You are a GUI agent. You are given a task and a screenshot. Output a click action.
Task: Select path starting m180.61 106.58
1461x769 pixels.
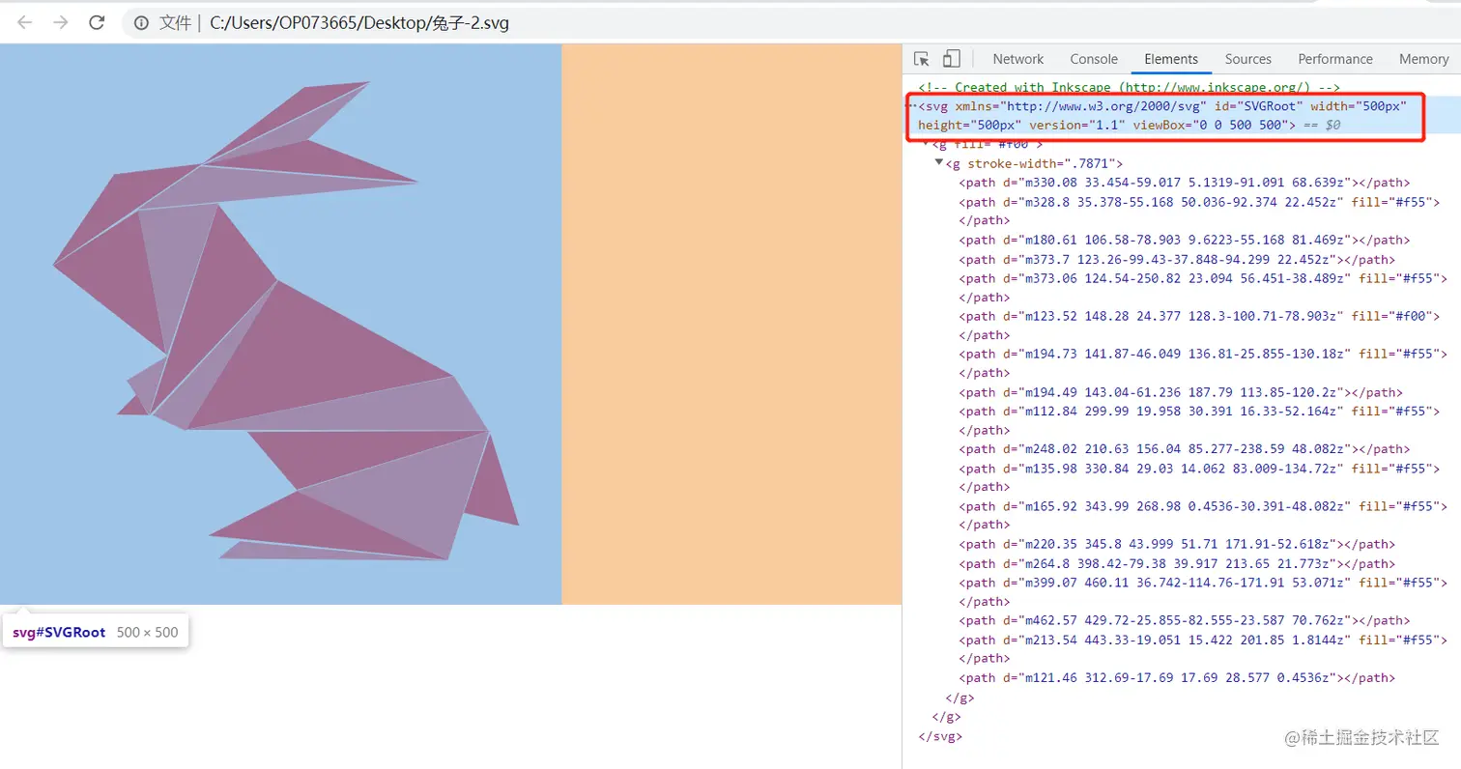coord(1185,240)
